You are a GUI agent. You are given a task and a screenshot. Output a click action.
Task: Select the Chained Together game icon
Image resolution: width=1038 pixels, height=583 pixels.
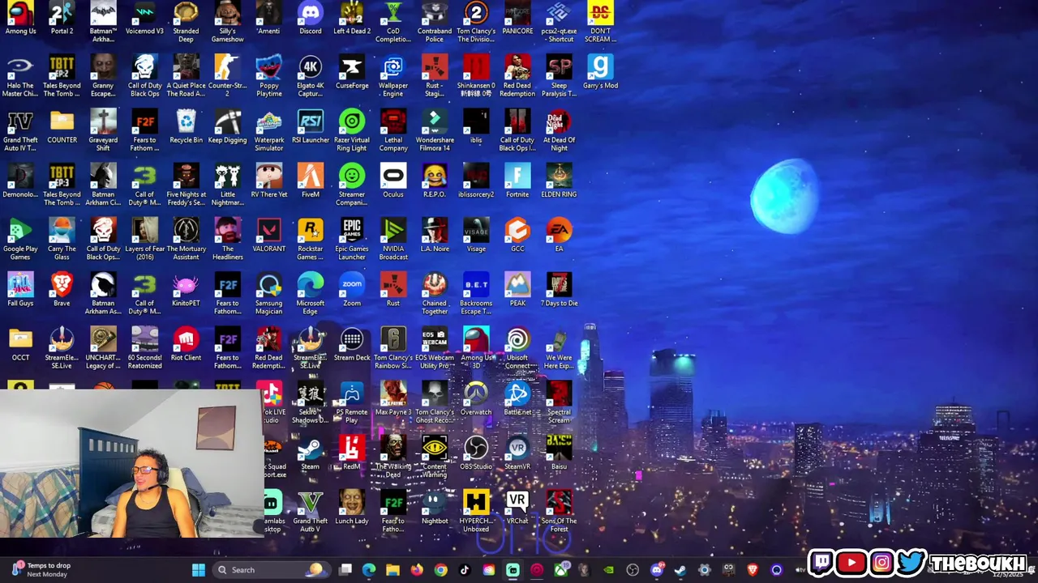pyautogui.click(x=435, y=292)
